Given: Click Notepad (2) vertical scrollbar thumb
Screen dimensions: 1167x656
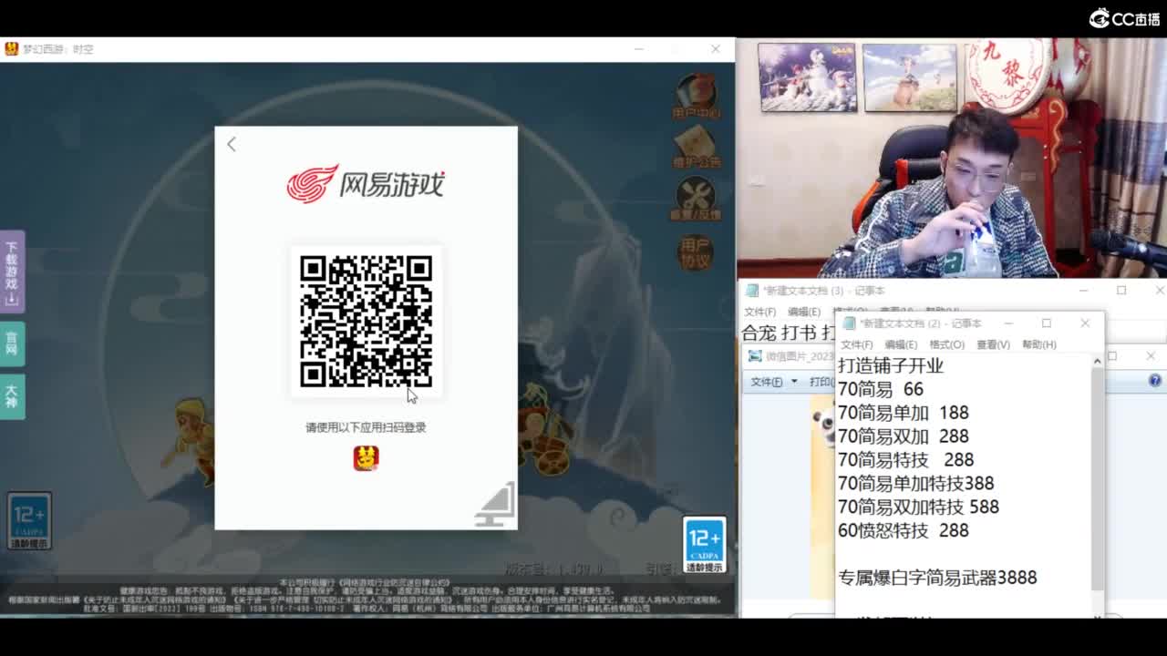Looking at the screenshot, I should click(1097, 480).
